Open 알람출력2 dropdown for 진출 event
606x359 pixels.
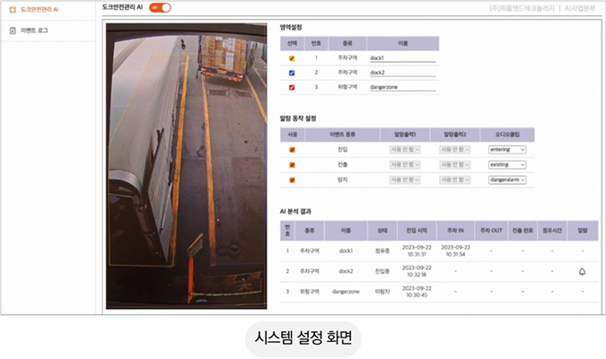tap(455, 165)
